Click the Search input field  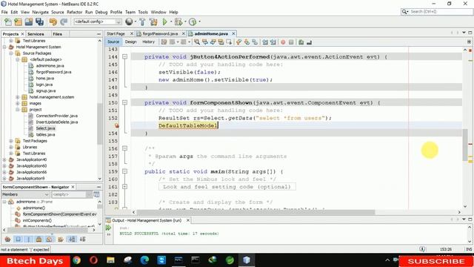pyautogui.click(x=440, y=12)
